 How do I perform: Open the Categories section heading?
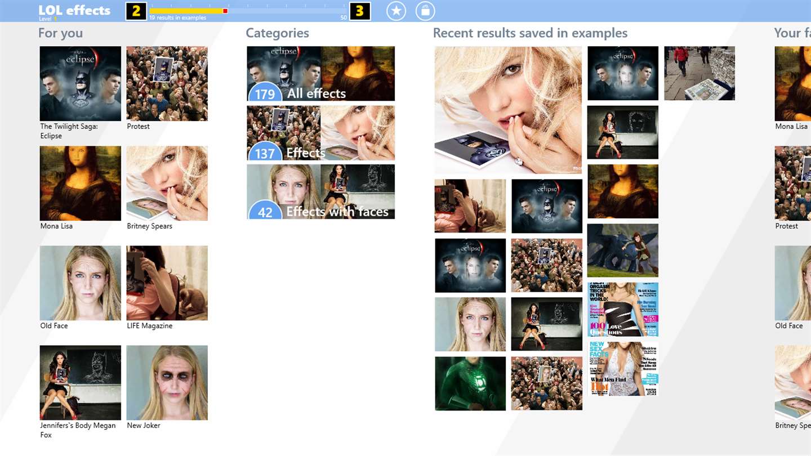[x=277, y=33]
